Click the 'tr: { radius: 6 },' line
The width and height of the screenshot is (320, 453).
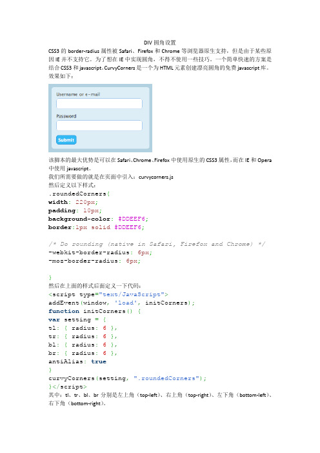tap(83, 336)
